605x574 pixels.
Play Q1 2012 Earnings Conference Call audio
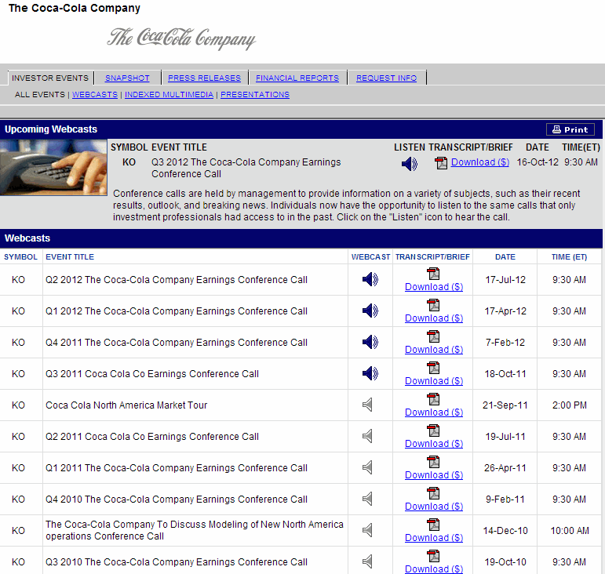coord(370,311)
